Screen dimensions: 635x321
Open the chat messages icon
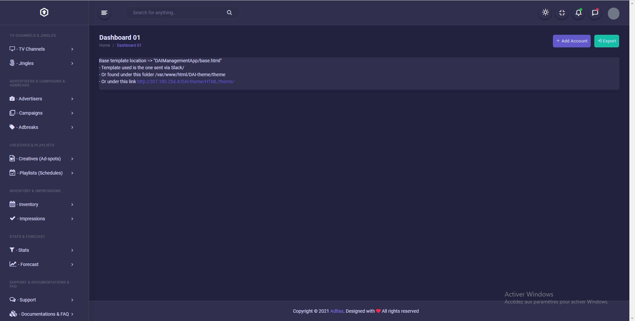click(595, 13)
